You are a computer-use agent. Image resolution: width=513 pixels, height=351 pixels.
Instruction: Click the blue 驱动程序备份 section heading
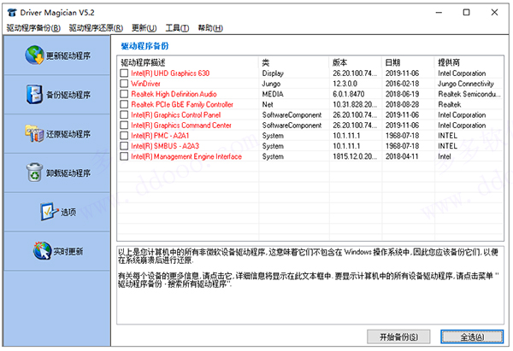click(144, 46)
